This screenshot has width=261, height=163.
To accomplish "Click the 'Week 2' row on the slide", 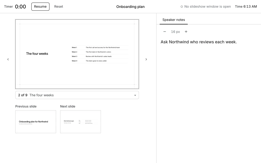I will [100, 52].
